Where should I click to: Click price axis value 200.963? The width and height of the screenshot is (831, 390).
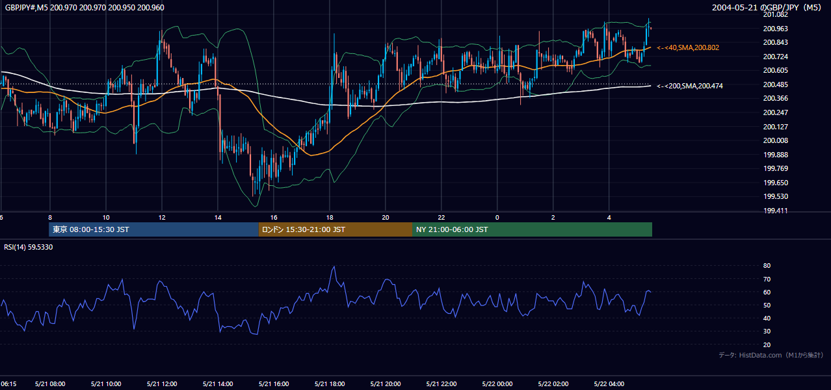[x=776, y=29]
